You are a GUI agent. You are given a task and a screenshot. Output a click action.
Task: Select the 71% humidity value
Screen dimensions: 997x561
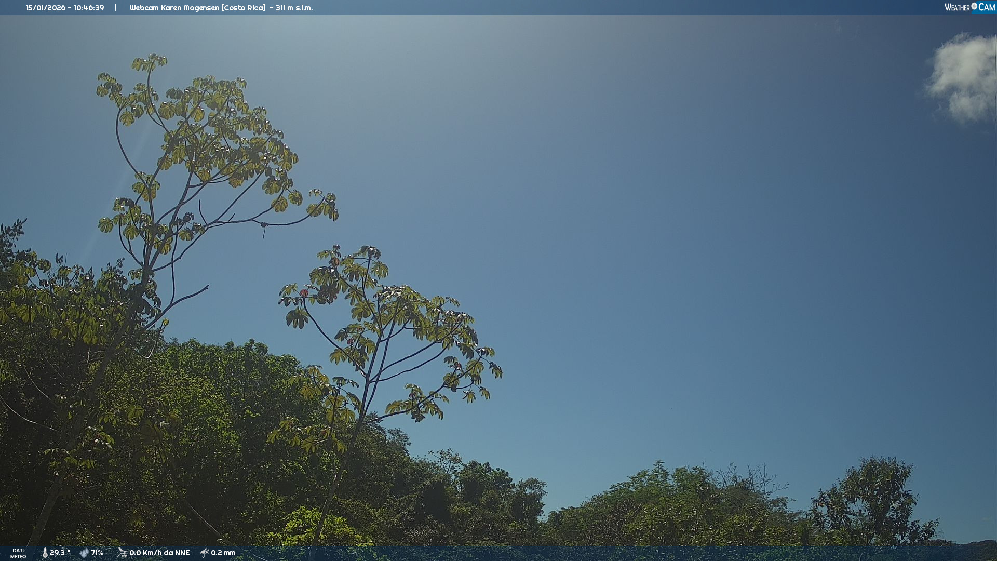97,553
